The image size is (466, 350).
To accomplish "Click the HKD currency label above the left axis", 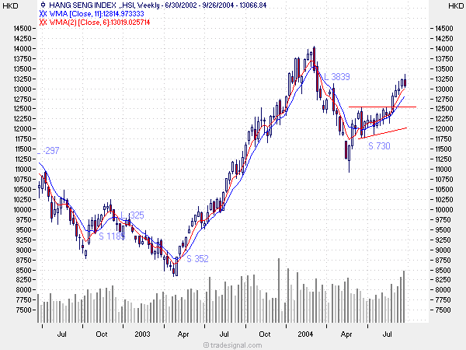I will pos(10,5).
